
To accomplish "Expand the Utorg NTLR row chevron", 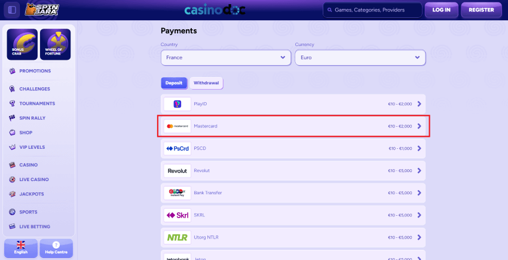I will point(419,237).
